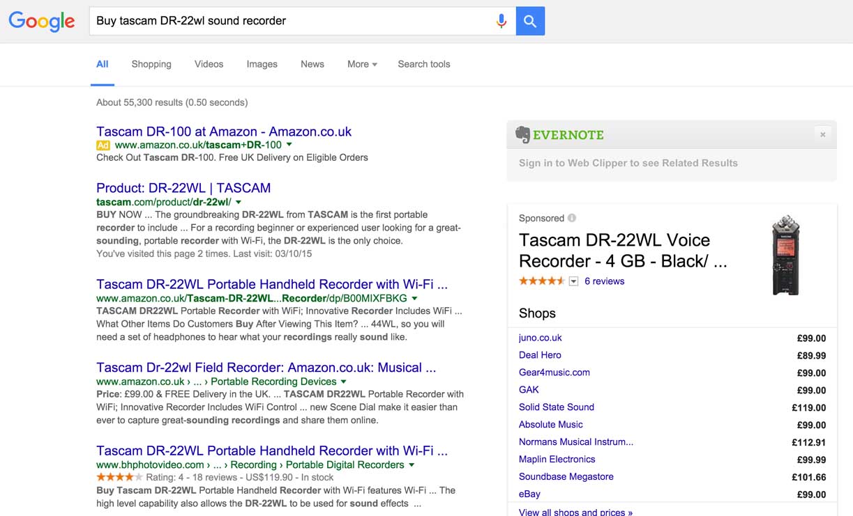
Task: Click the orange star rating in the sponsored panel
Action: (x=542, y=281)
